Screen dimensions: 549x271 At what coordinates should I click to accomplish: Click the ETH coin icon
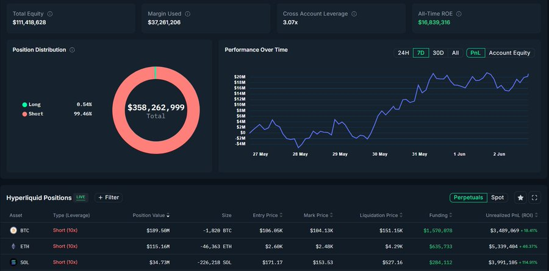click(x=13, y=247)
